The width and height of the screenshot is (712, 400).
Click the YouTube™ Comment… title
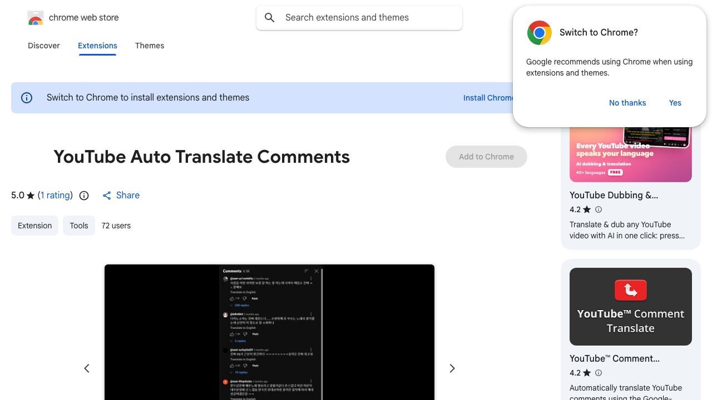click(615, 358)
